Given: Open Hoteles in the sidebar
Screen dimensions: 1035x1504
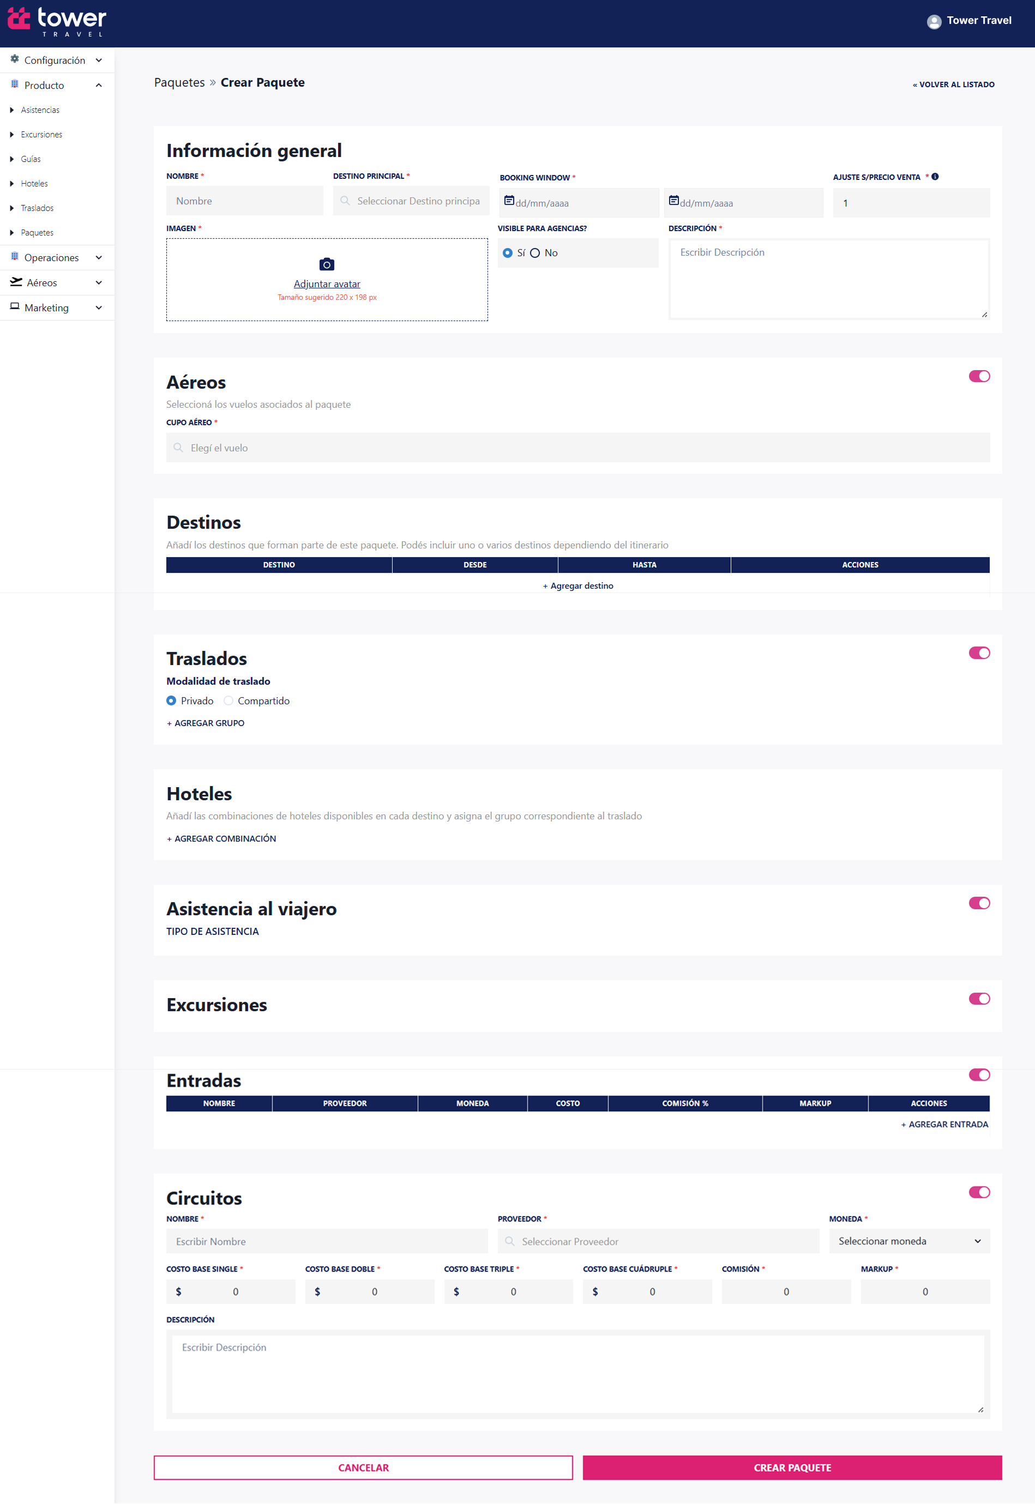Looking at the screenshot, I should coord(34,184).
